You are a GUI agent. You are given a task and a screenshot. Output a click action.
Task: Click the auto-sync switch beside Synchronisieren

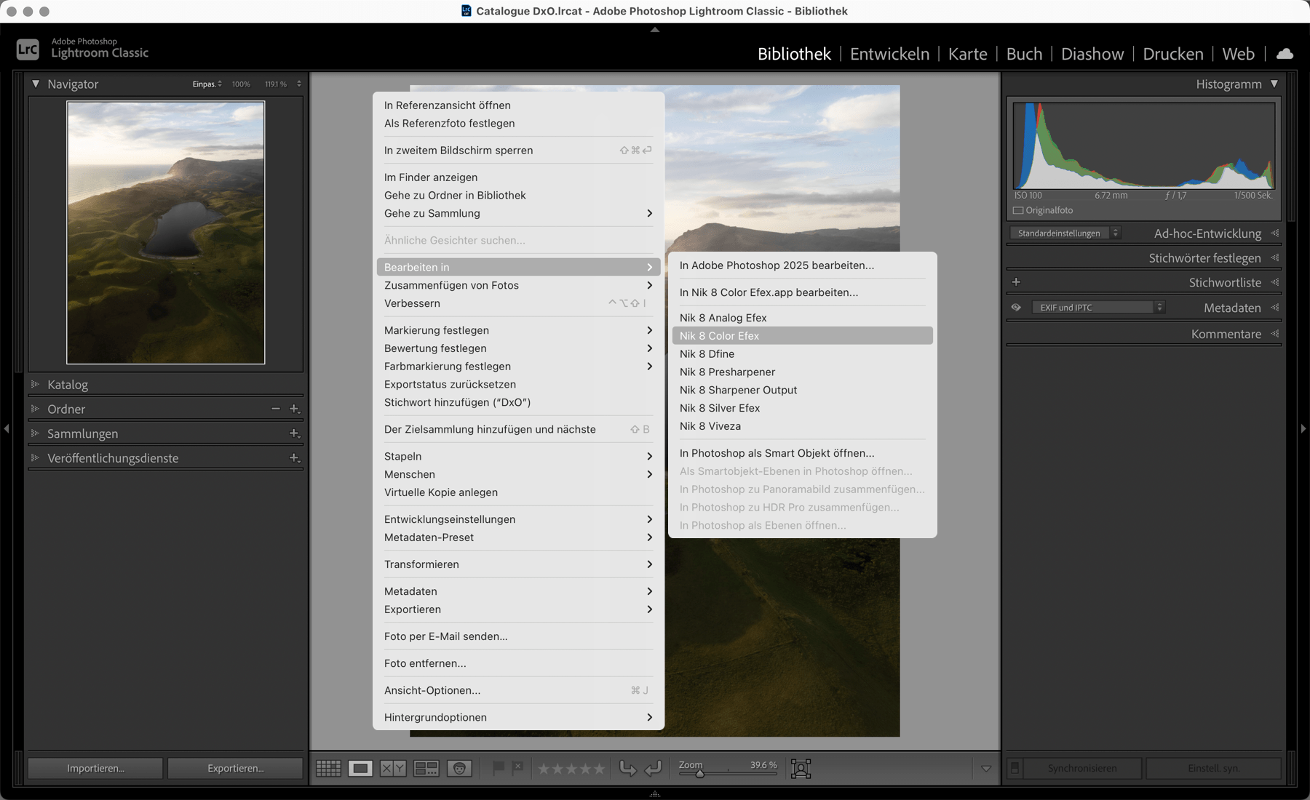pos(1015,768)
